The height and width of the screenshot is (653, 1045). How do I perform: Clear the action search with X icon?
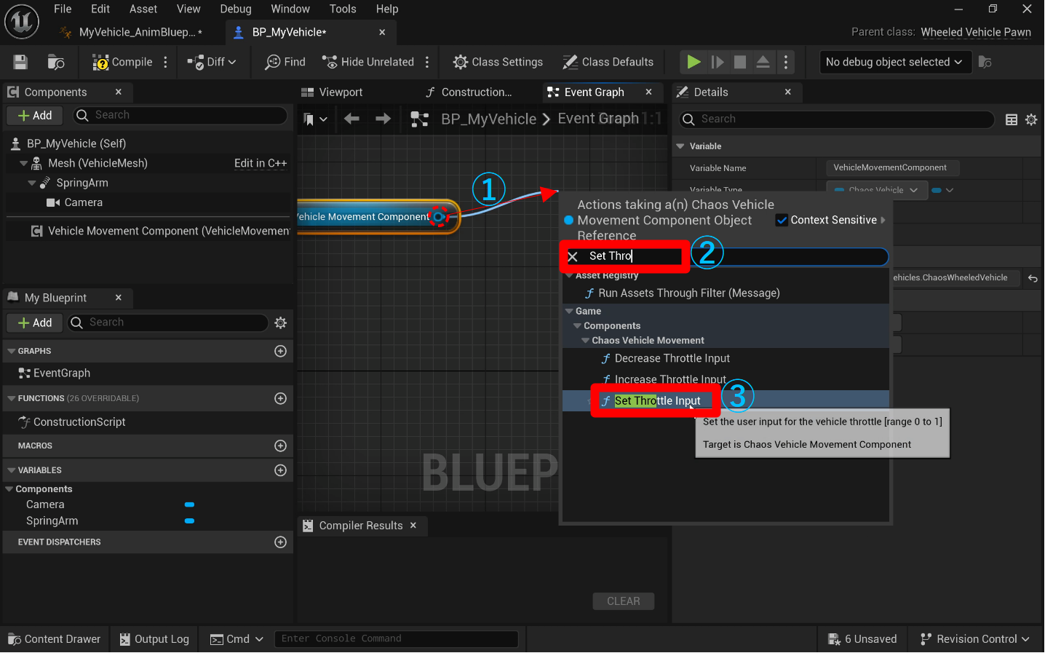[573, 256]
